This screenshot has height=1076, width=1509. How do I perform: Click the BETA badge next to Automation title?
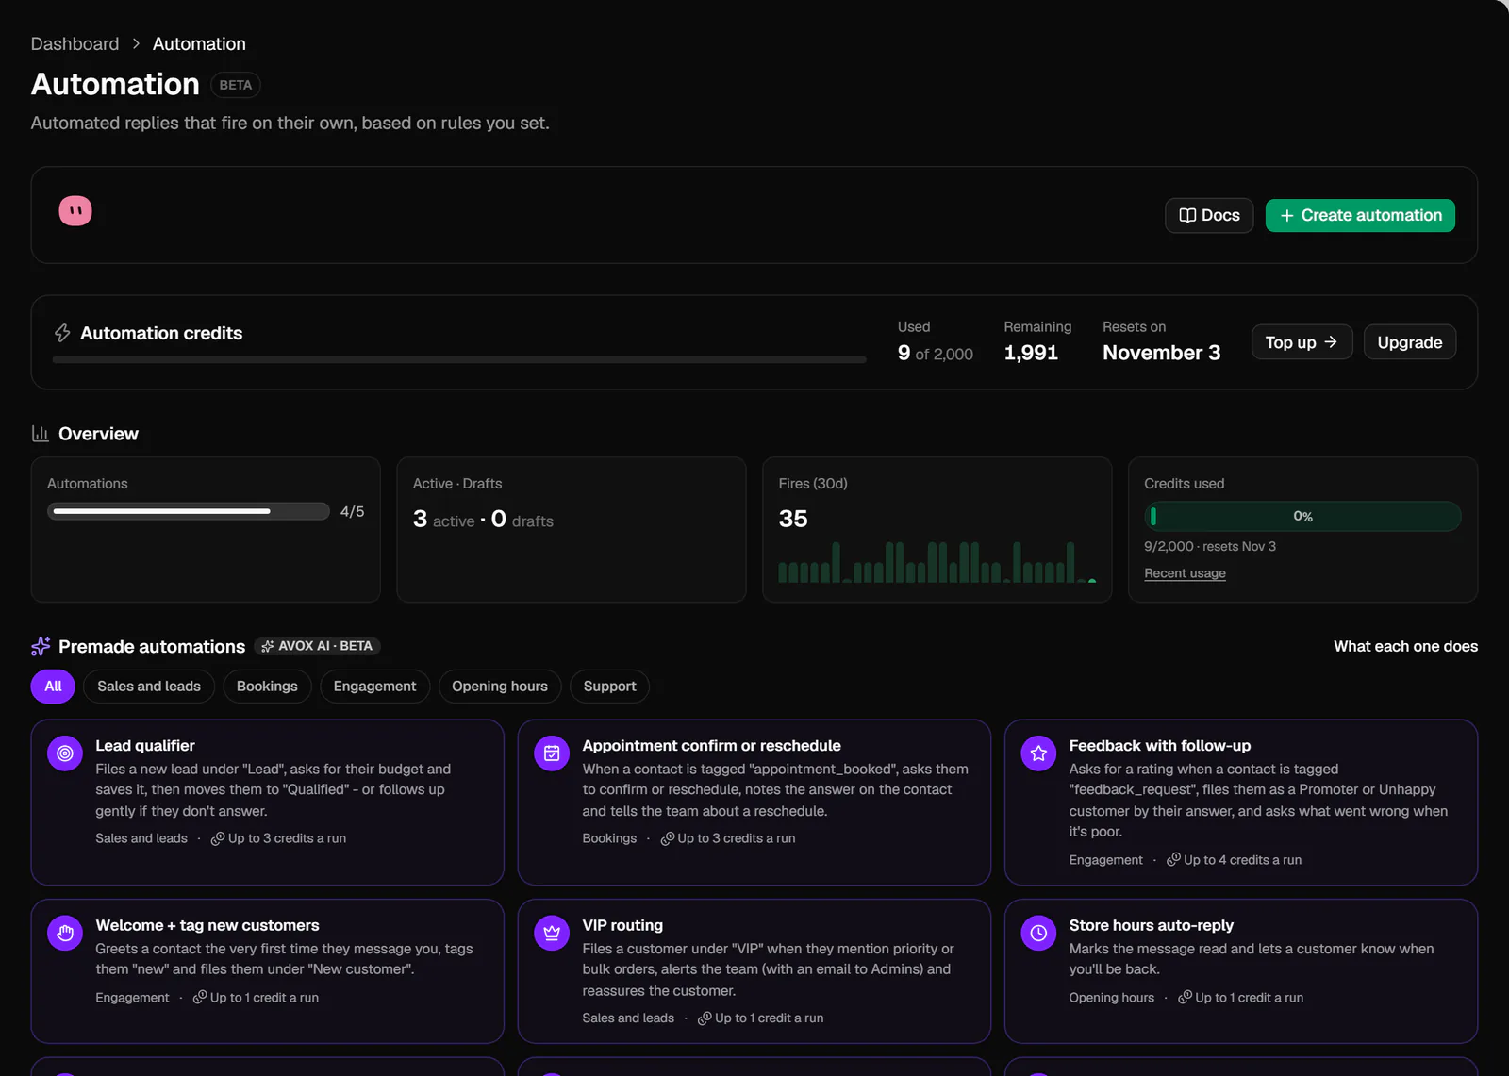(x=236, y=85)
